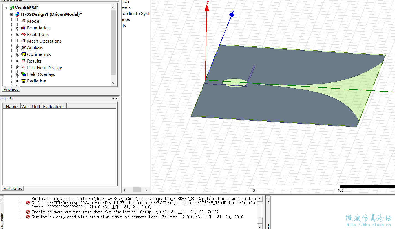Select the Boundaries label
The height and width of the screenshot is (229, 395).
pos(38,28)
